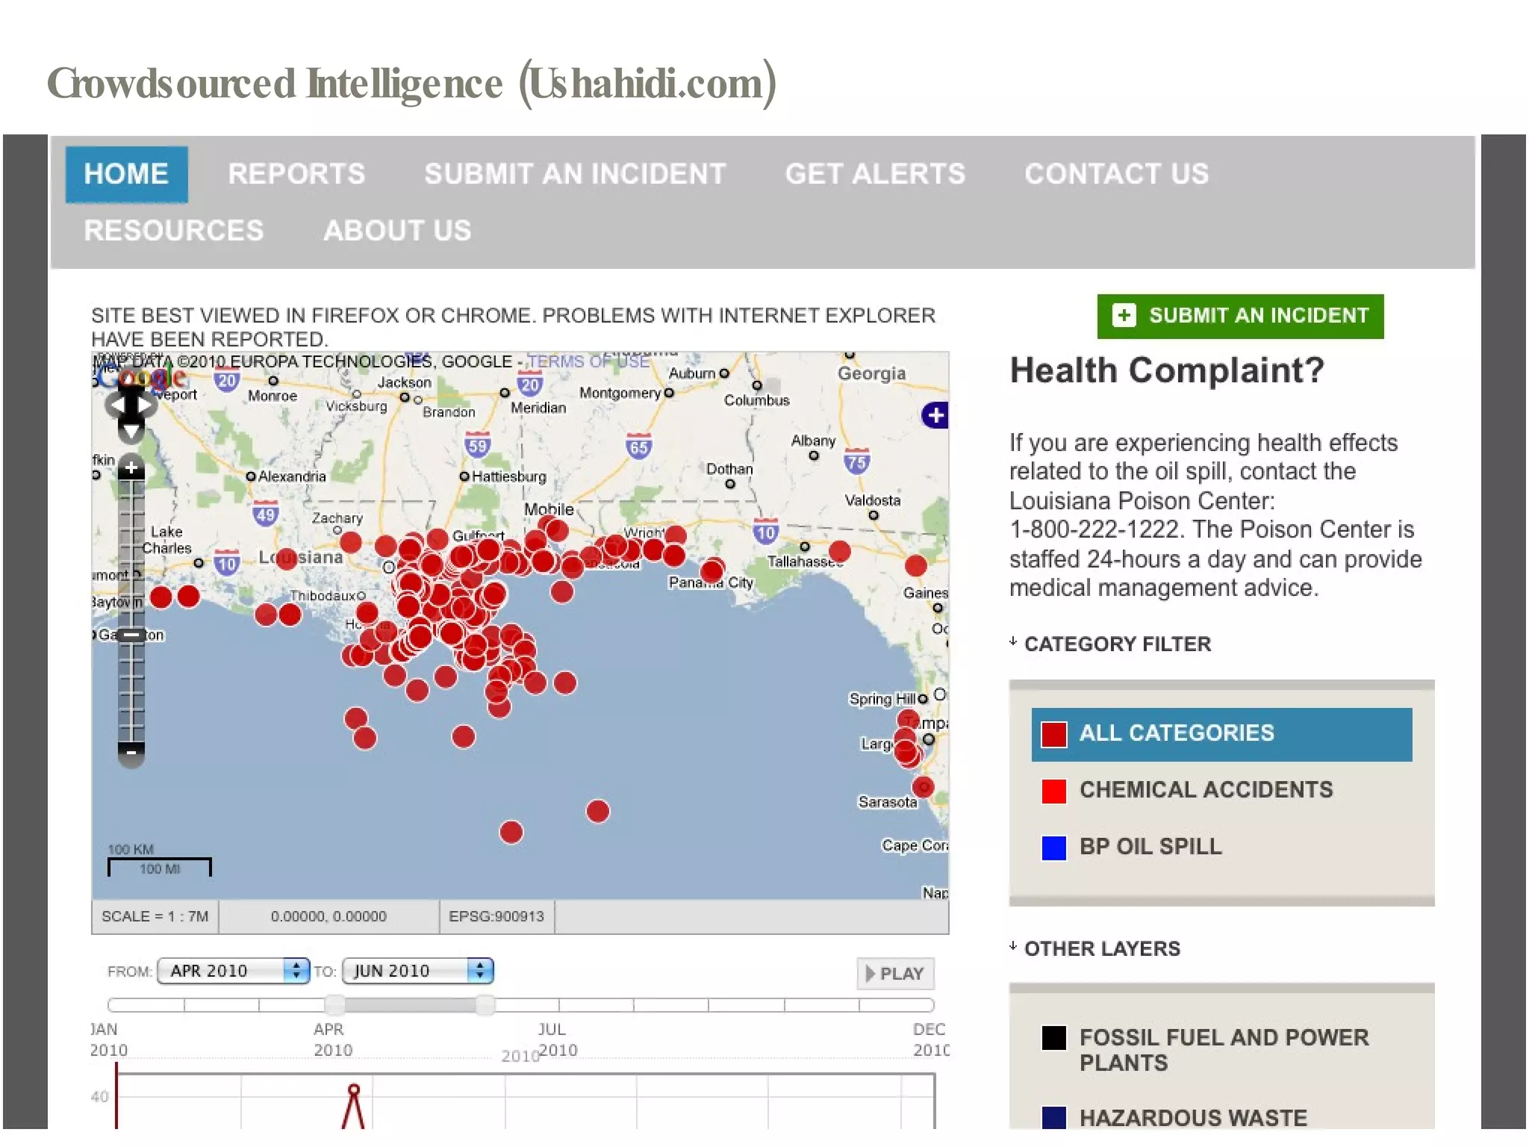Screen dimensions: 1529x1147
Task: Select GET ALERTS in the navigation
Action: [875, 174]
